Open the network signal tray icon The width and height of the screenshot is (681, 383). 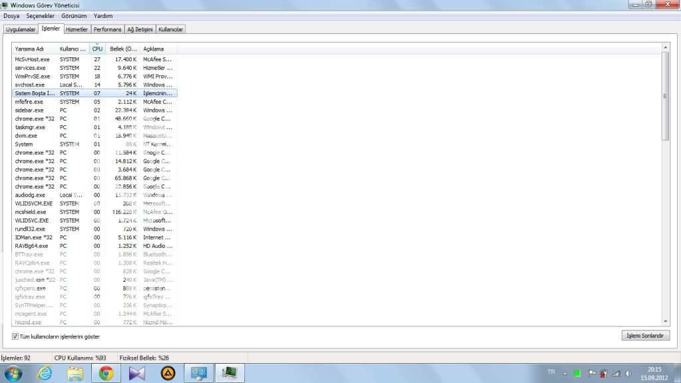point(616,374)
